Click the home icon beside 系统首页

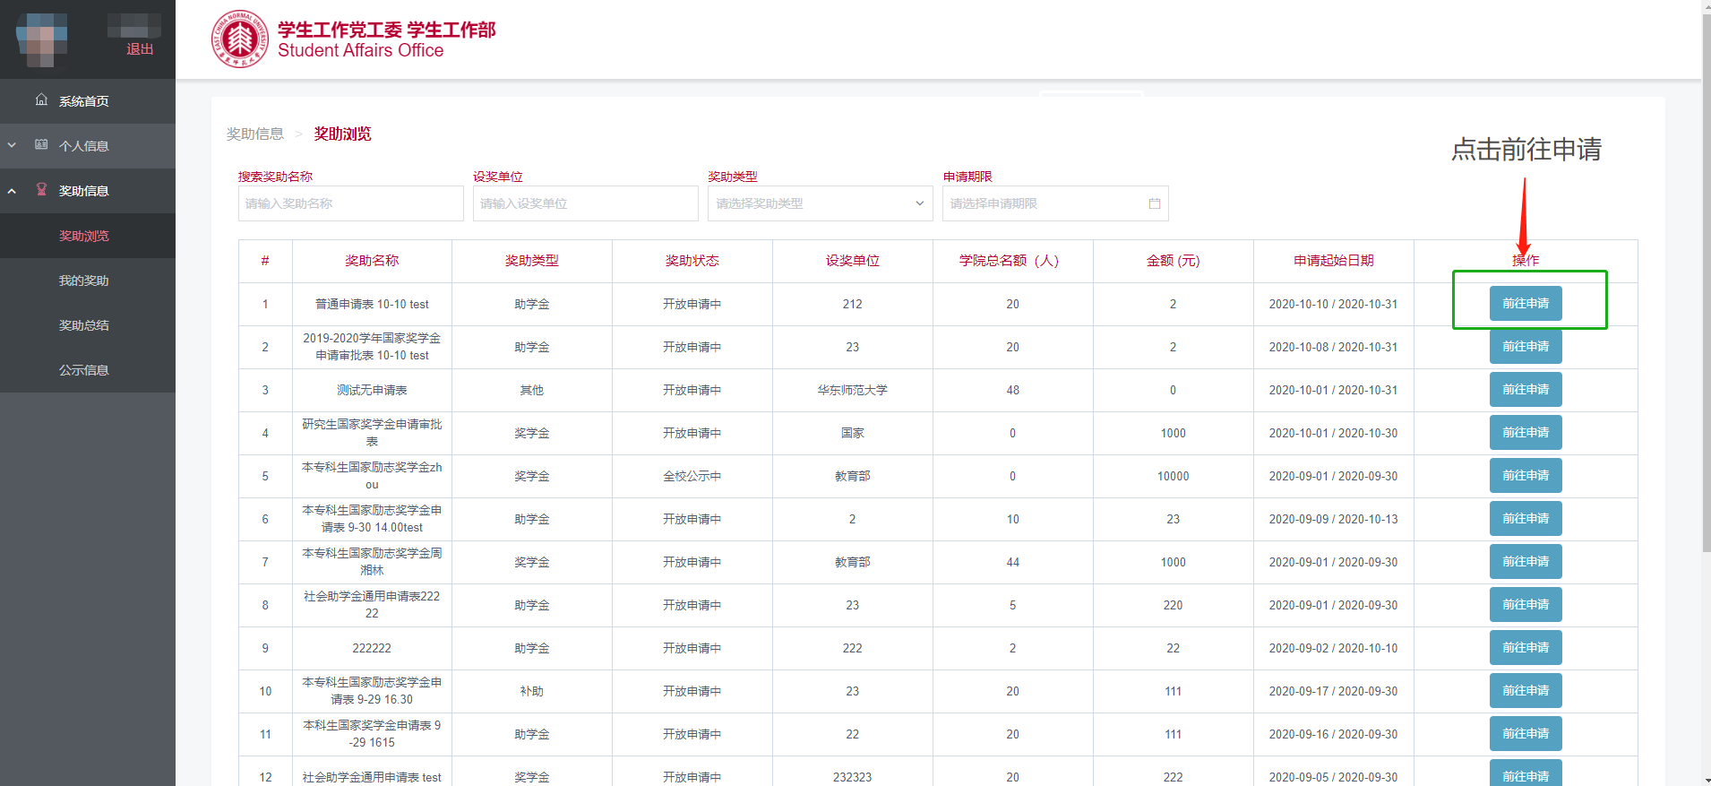click(41, 99)
